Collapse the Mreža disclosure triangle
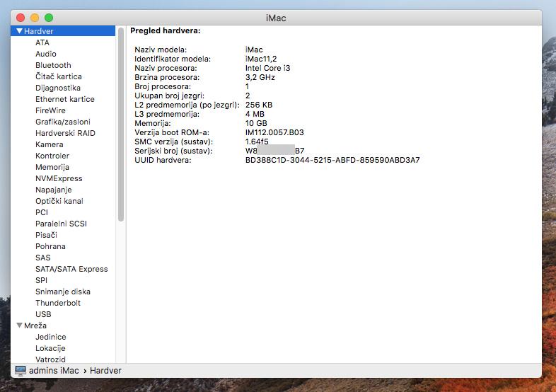This screenshot has width=556, height=392. (x=20, y=325)
